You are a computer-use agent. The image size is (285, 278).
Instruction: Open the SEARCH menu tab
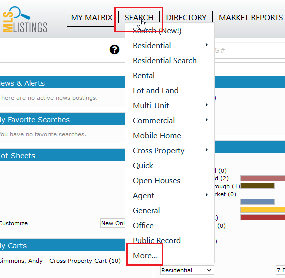tap(139, 18)
